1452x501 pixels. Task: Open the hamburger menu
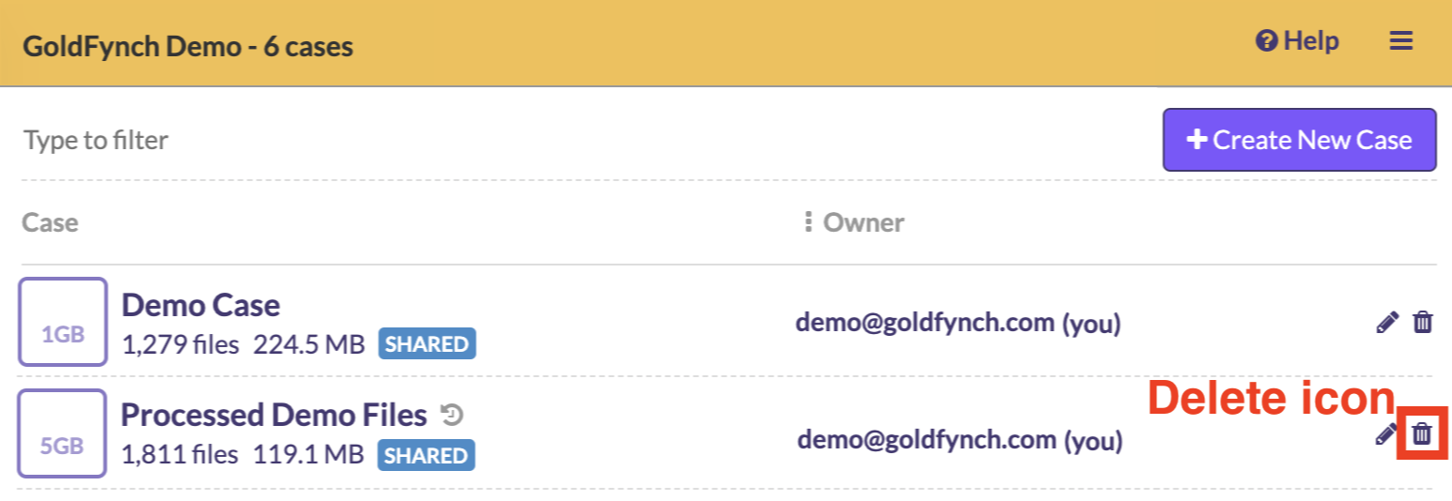coord(1400,42)
